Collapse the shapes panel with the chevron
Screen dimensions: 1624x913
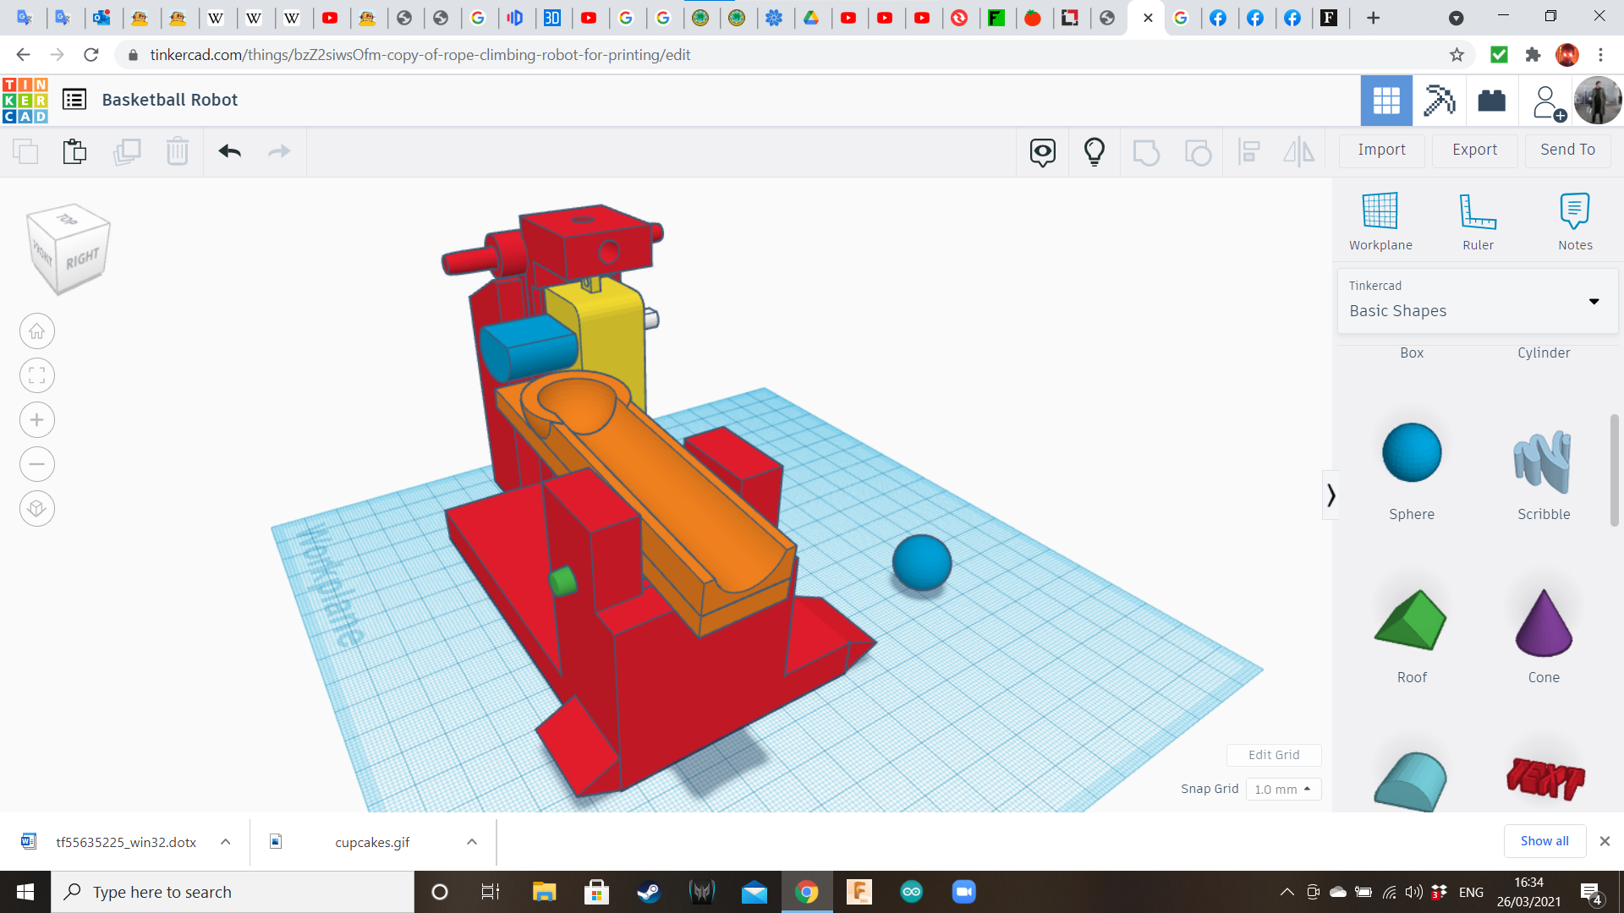[x=1330, y=495]
